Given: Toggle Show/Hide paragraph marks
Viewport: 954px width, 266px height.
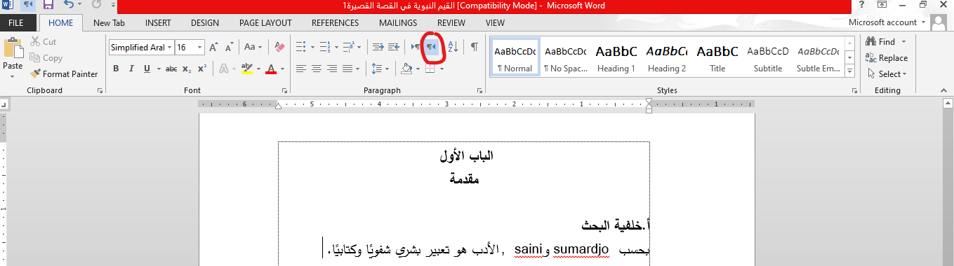Looking at the screenshot, I should (x=475, y=48).
